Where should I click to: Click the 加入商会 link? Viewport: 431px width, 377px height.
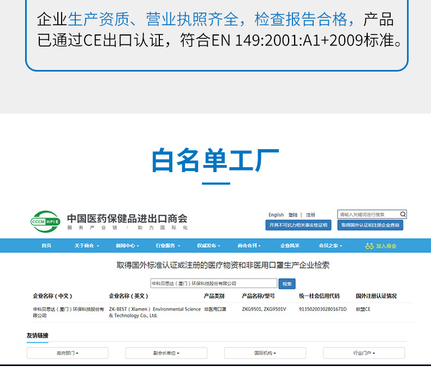(386, 246)
